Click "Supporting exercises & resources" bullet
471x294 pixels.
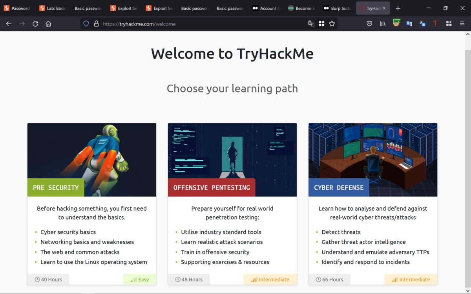pyautogui.click(x=225, y=262)
